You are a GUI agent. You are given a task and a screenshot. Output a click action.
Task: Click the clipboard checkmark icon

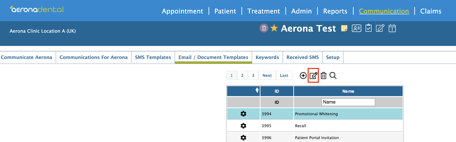[x=368, y=28]
